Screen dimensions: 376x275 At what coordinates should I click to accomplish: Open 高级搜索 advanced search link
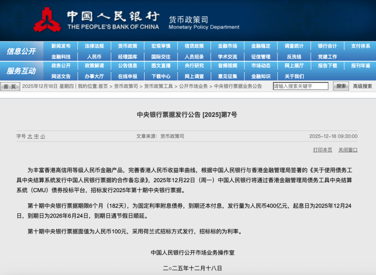(x=362, y=86)
